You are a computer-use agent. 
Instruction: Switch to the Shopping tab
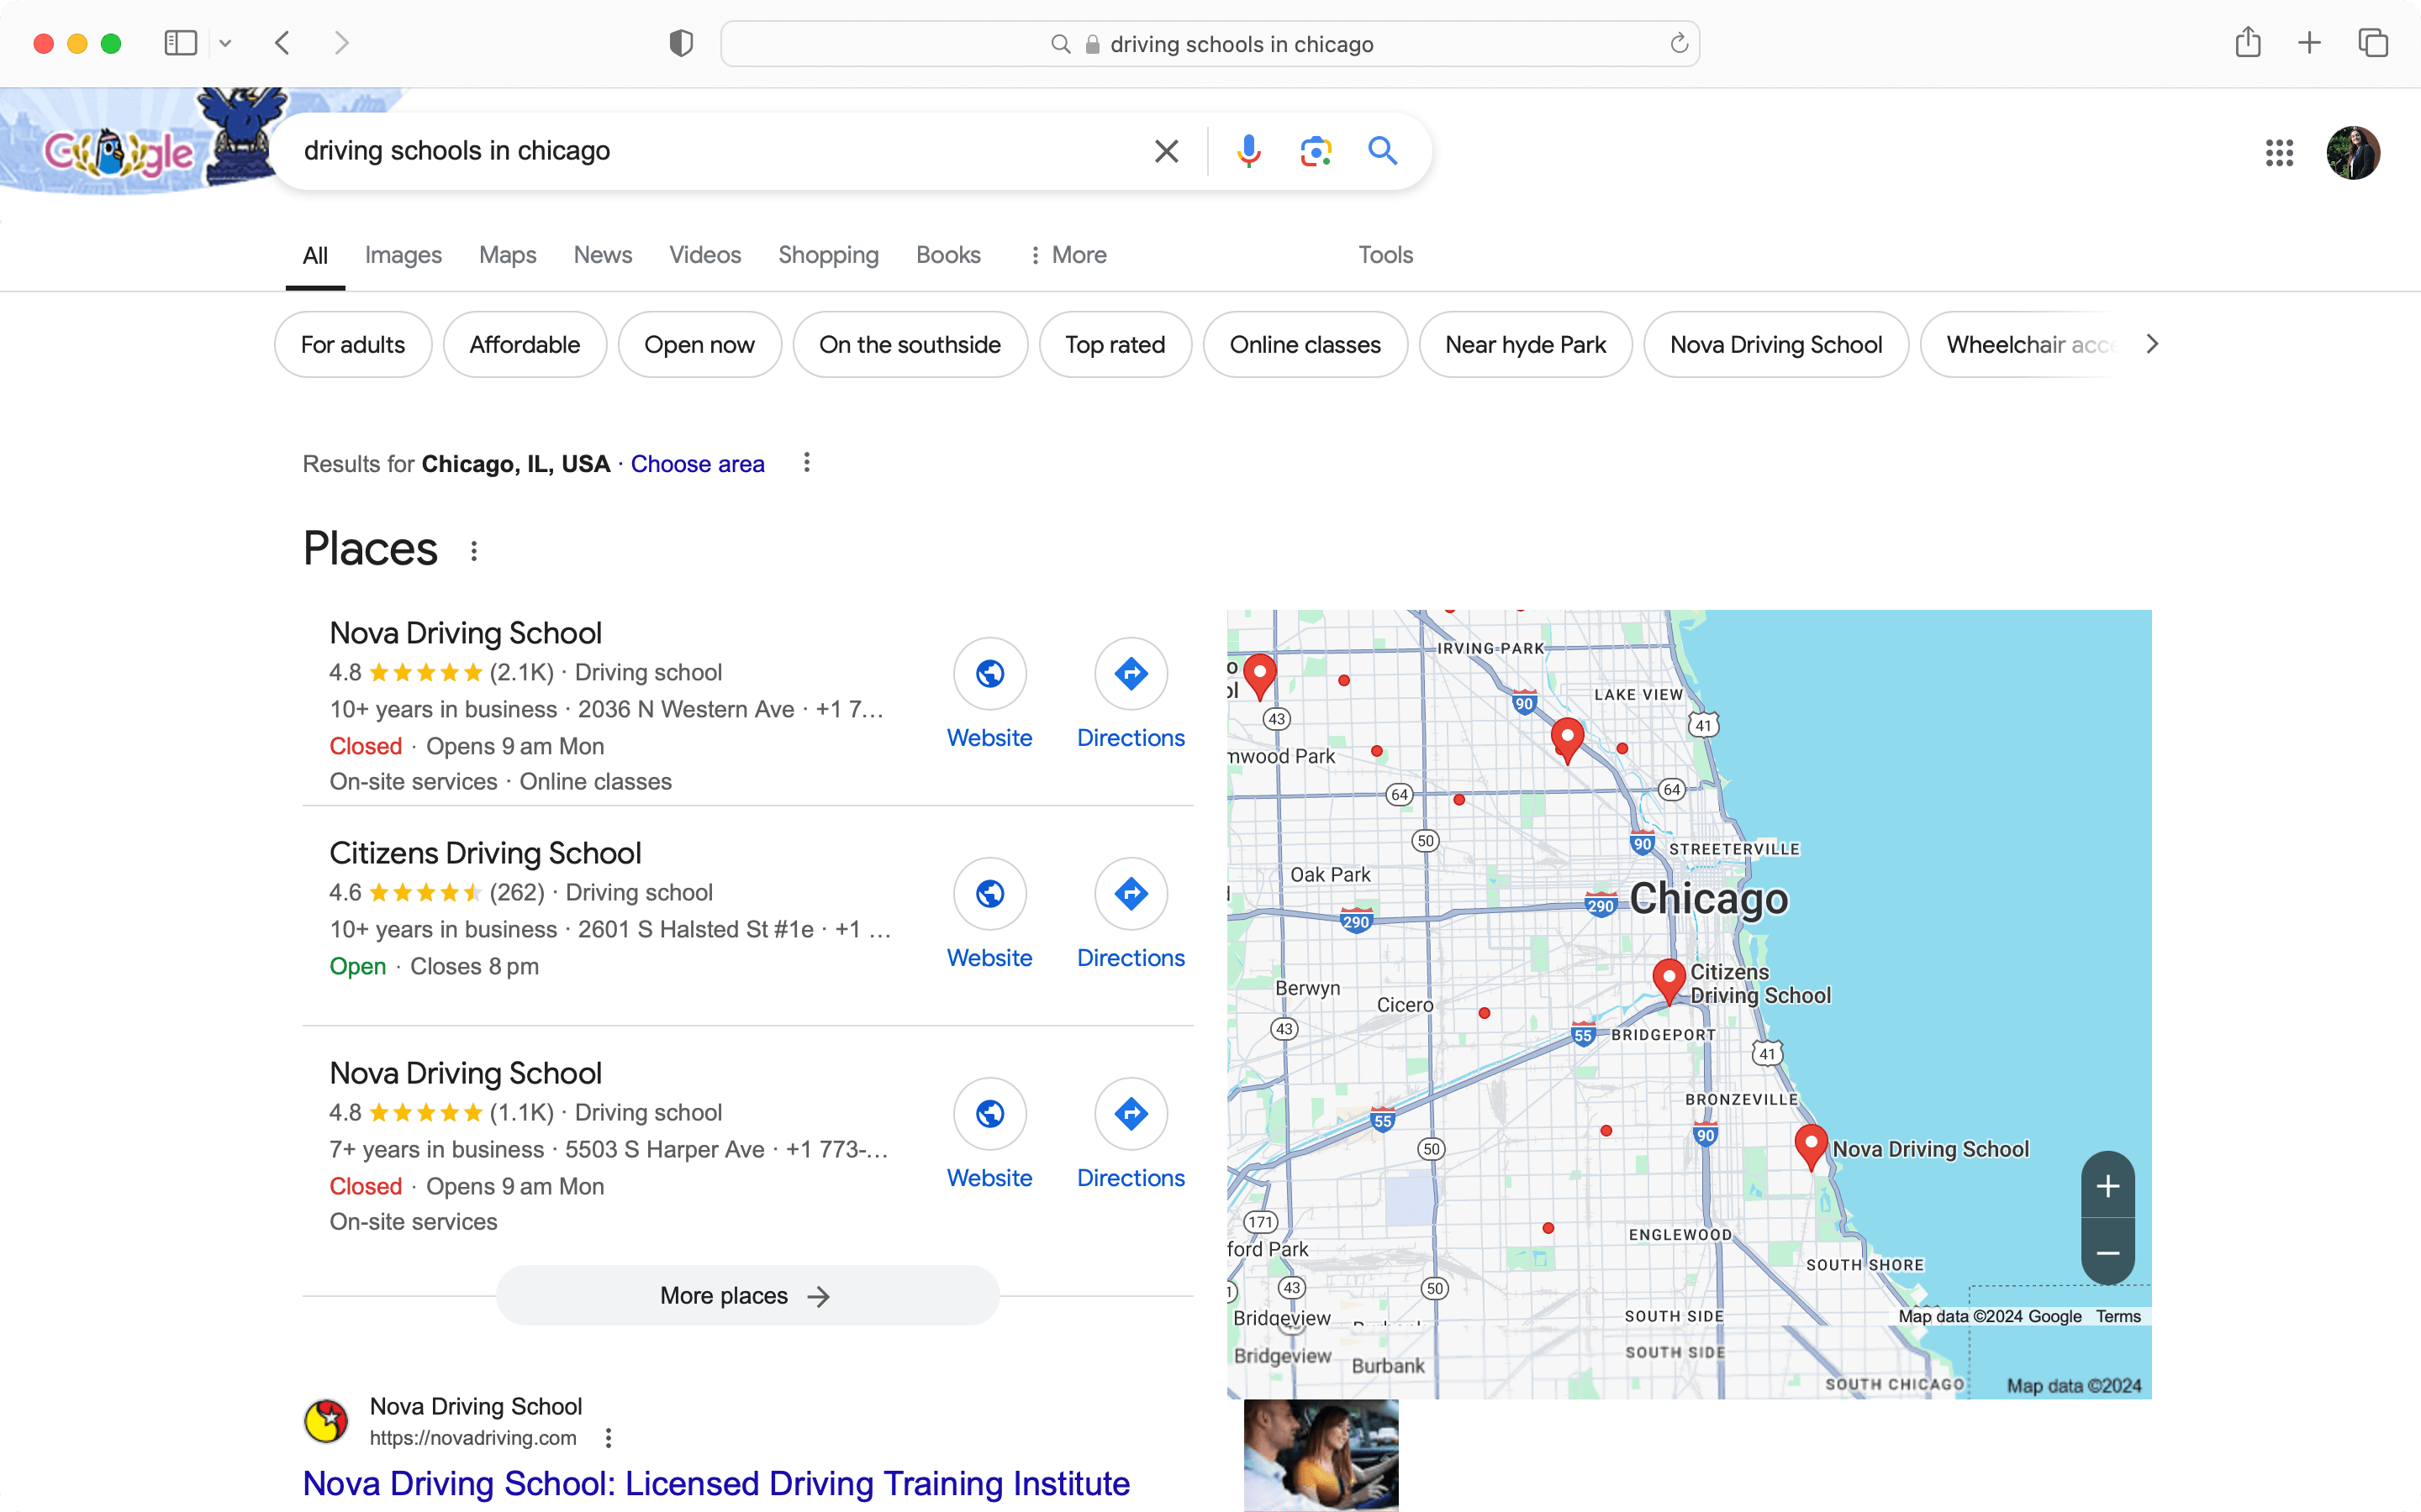tap(828, 255)
